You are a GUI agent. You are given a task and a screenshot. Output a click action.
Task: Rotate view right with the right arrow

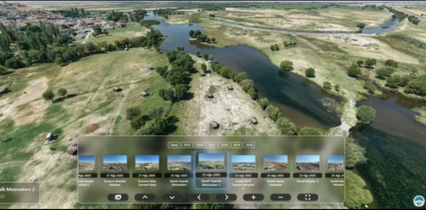(226, 198)
